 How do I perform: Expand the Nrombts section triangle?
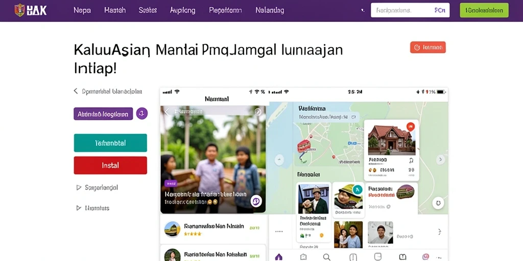tap(79, 208)
